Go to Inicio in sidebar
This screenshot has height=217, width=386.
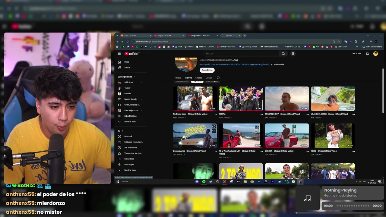pyautogui.click(x=127, y=62)
